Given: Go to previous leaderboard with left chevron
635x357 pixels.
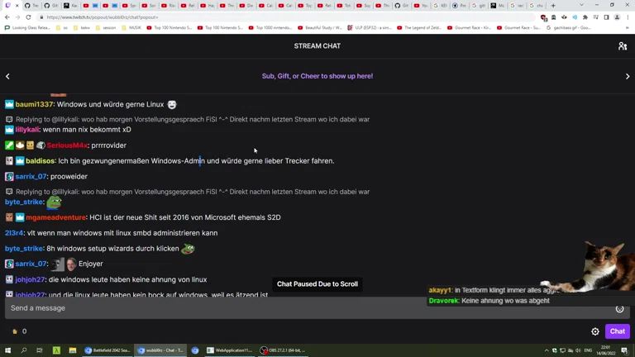Looking at the screenshot, I should [7, 76].
